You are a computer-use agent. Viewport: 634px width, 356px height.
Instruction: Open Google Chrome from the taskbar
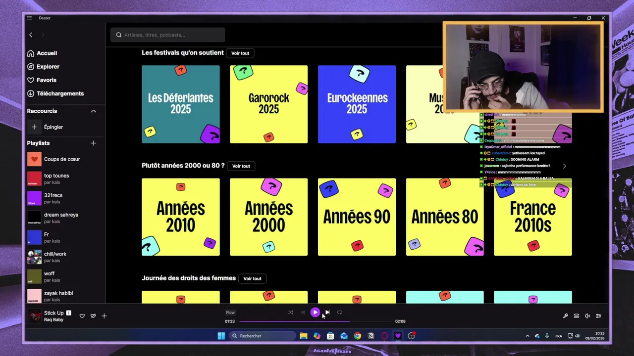(357, 336)
